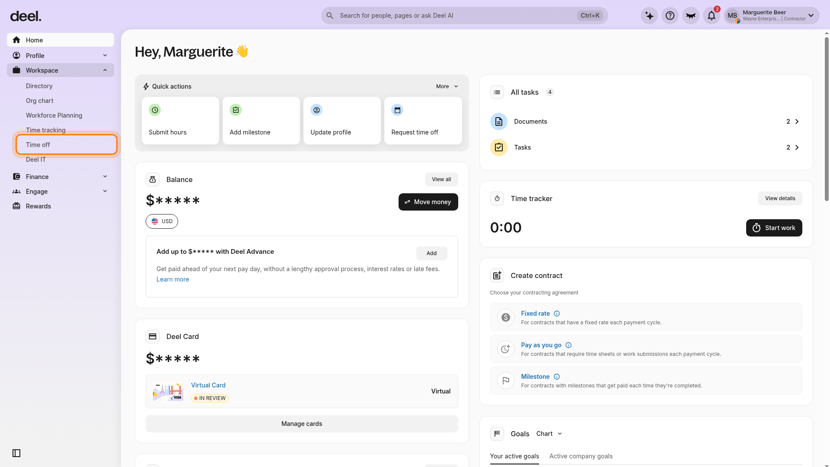830x467 pixels.
Task: Show info tooltip next to Fixed rate
Action: click(557, 313)
